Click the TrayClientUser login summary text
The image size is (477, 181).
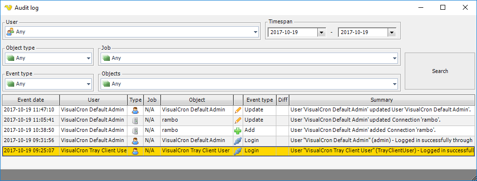click(x=382, y=150)
